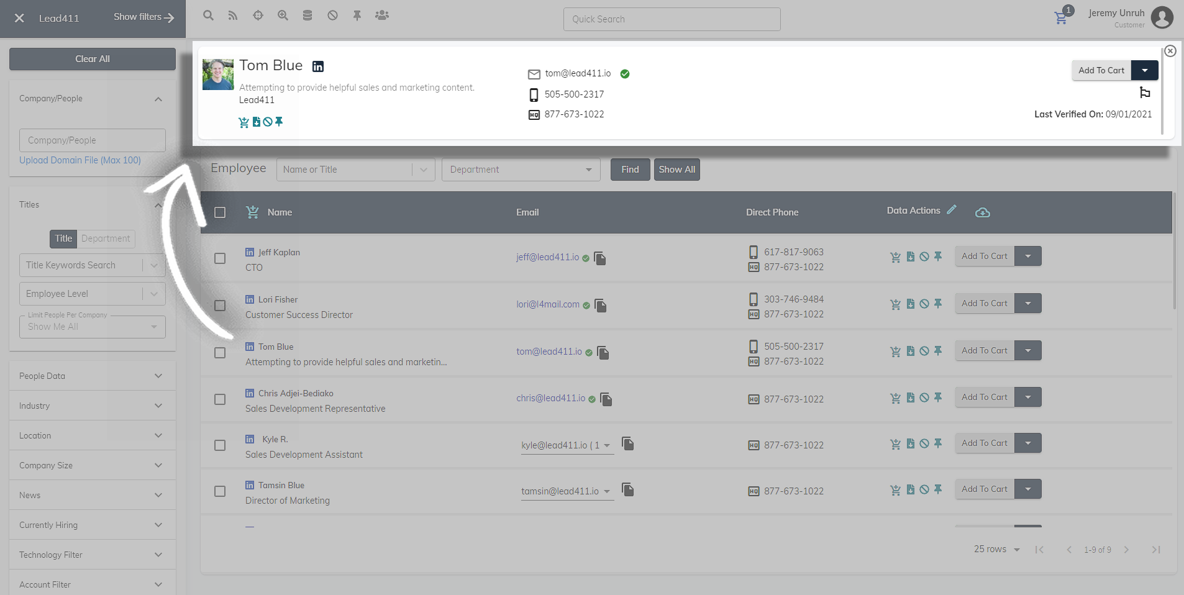This screenshot has height=595, width=1184.
Task: Open the Department dropdown
Action: [521, 170]
